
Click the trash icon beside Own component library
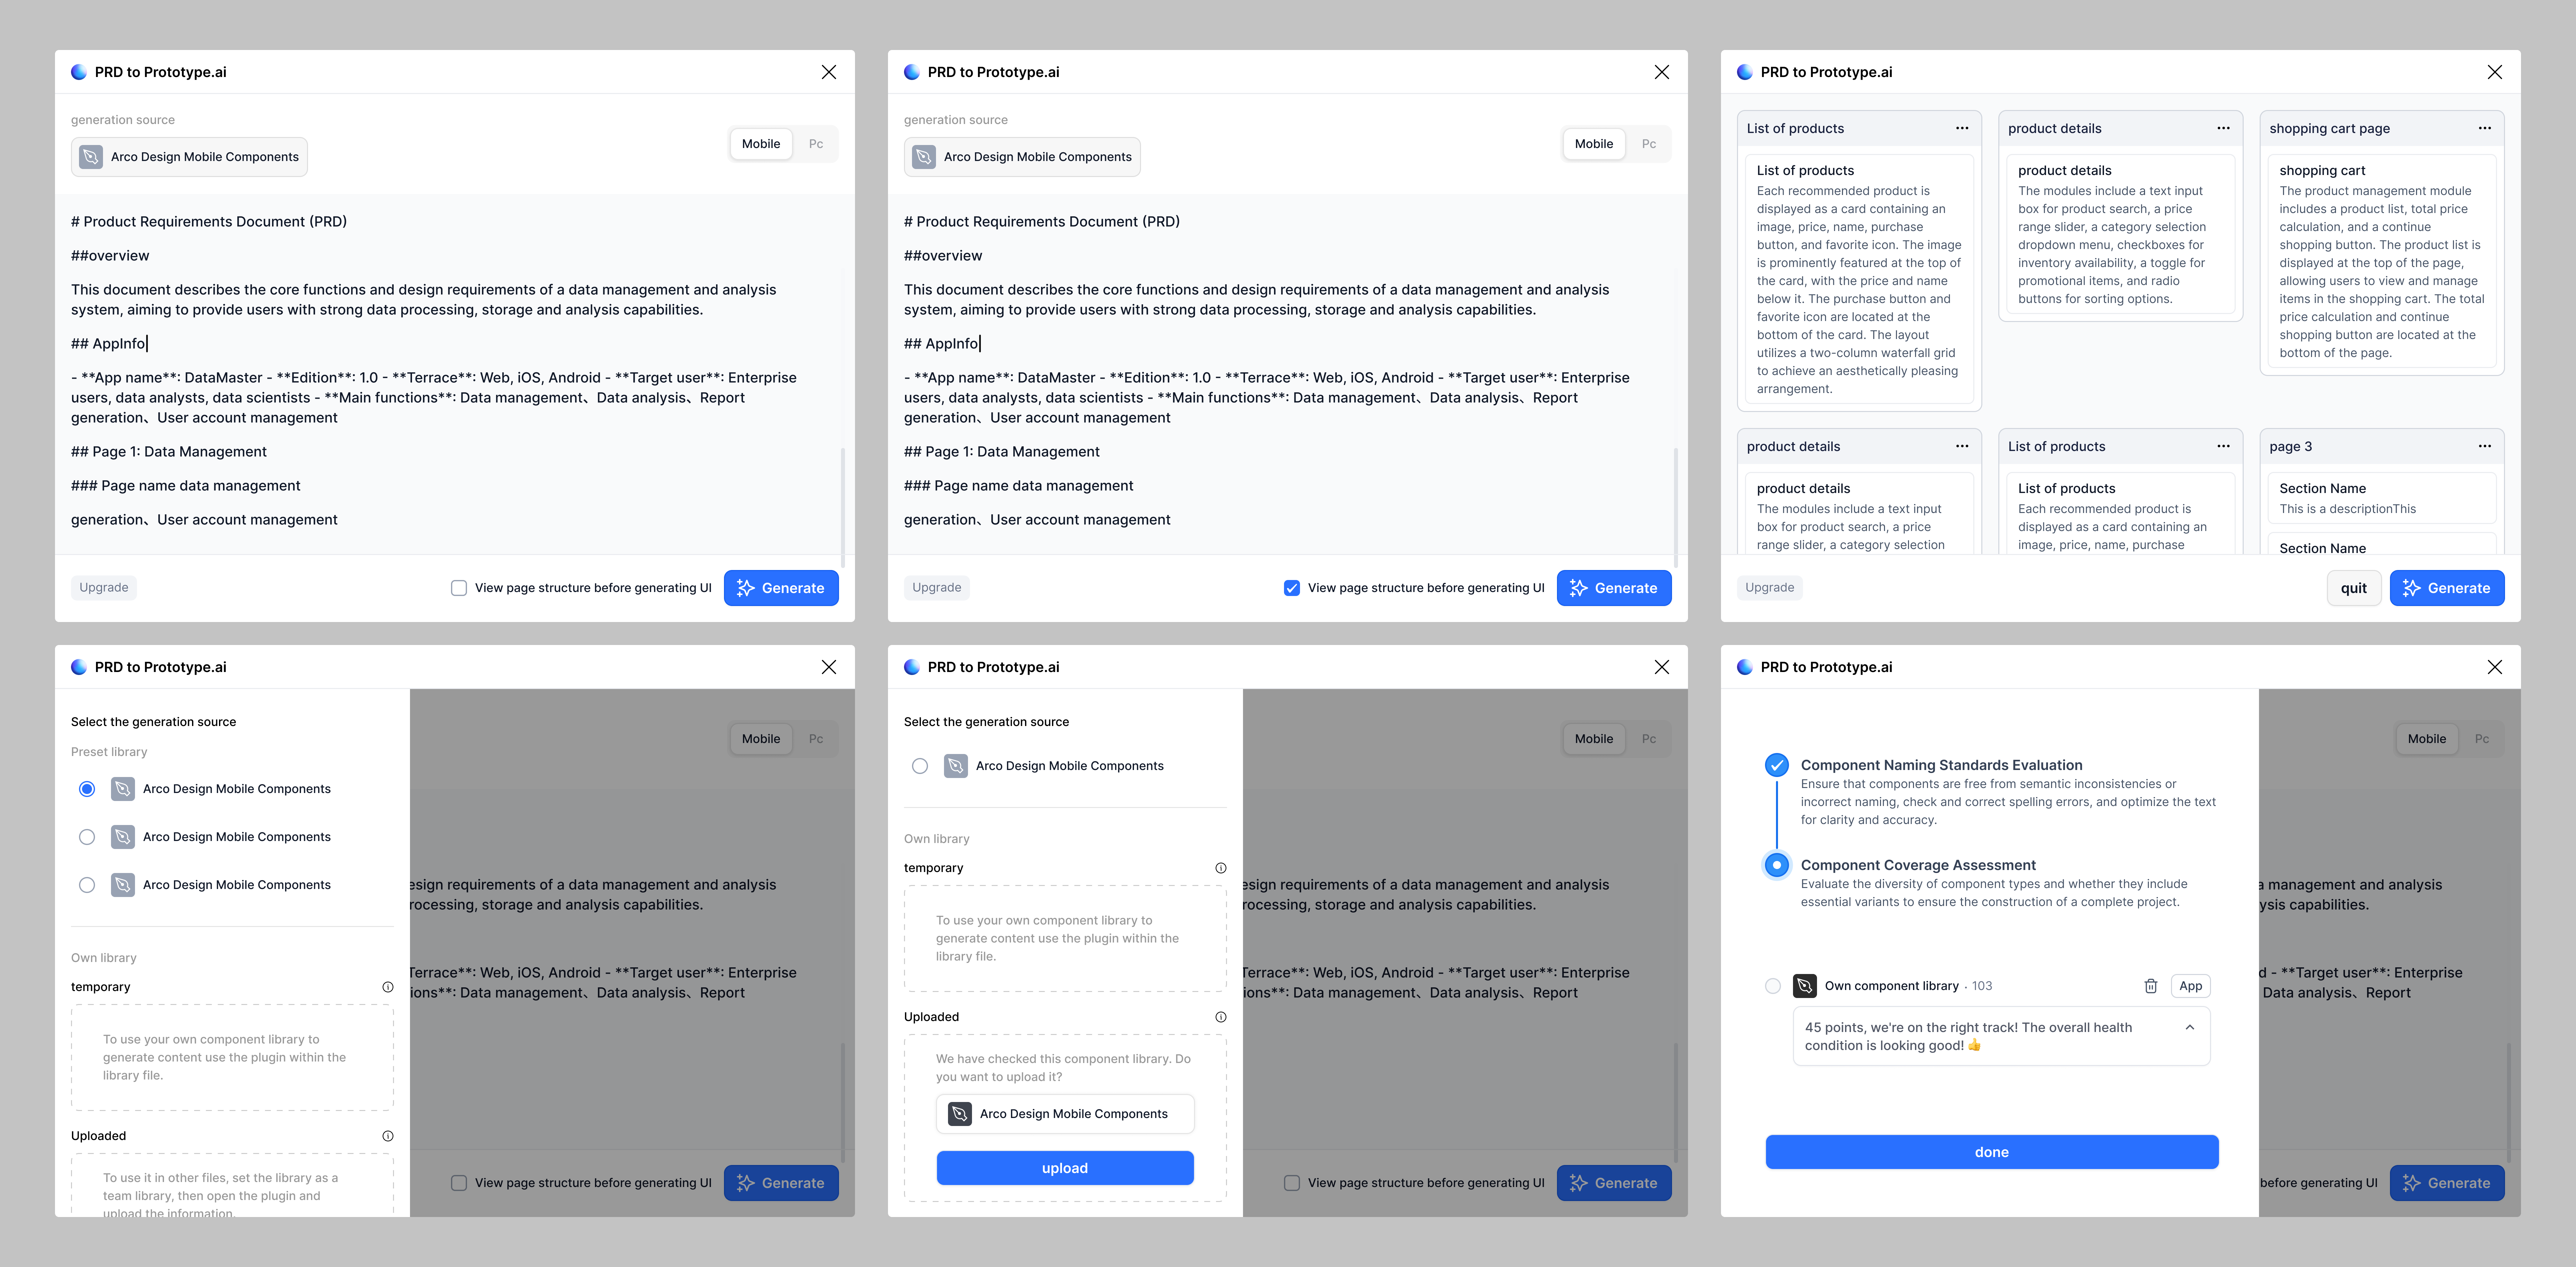coord(2150,986)
